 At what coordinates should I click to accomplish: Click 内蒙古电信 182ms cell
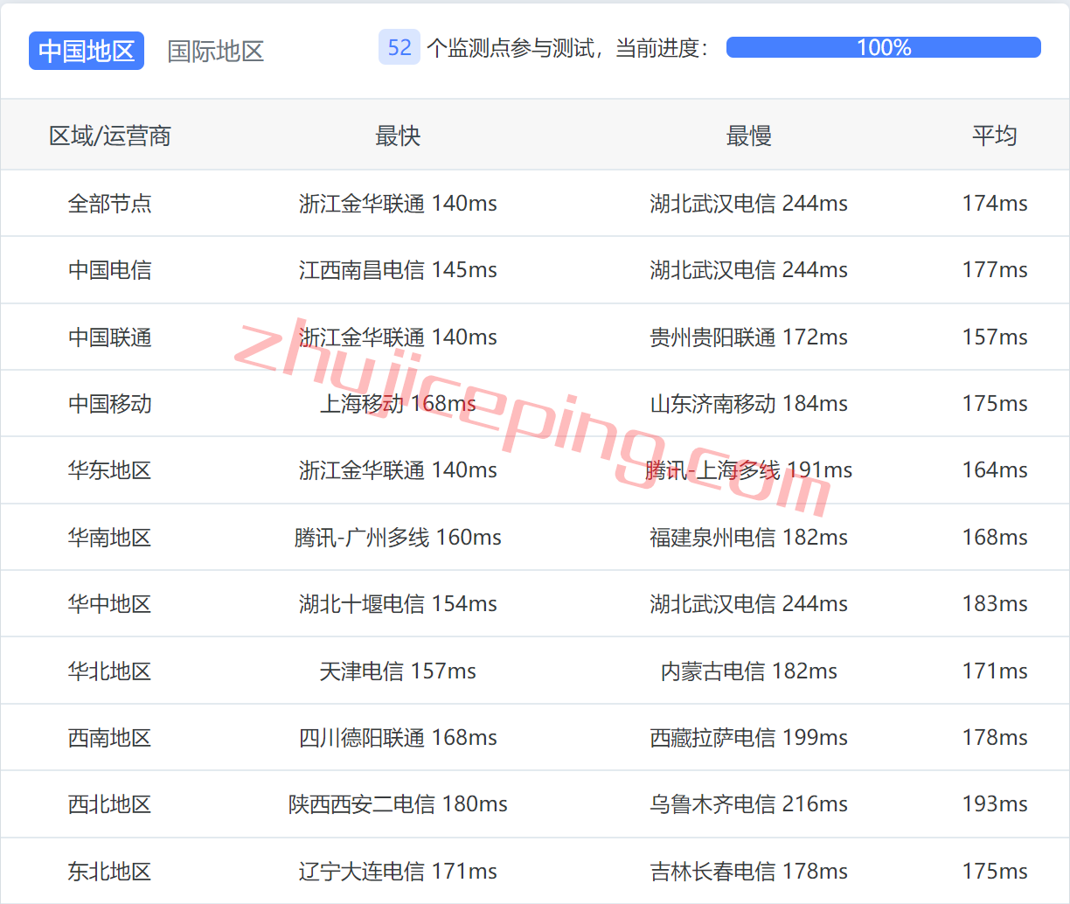[749, 671]
